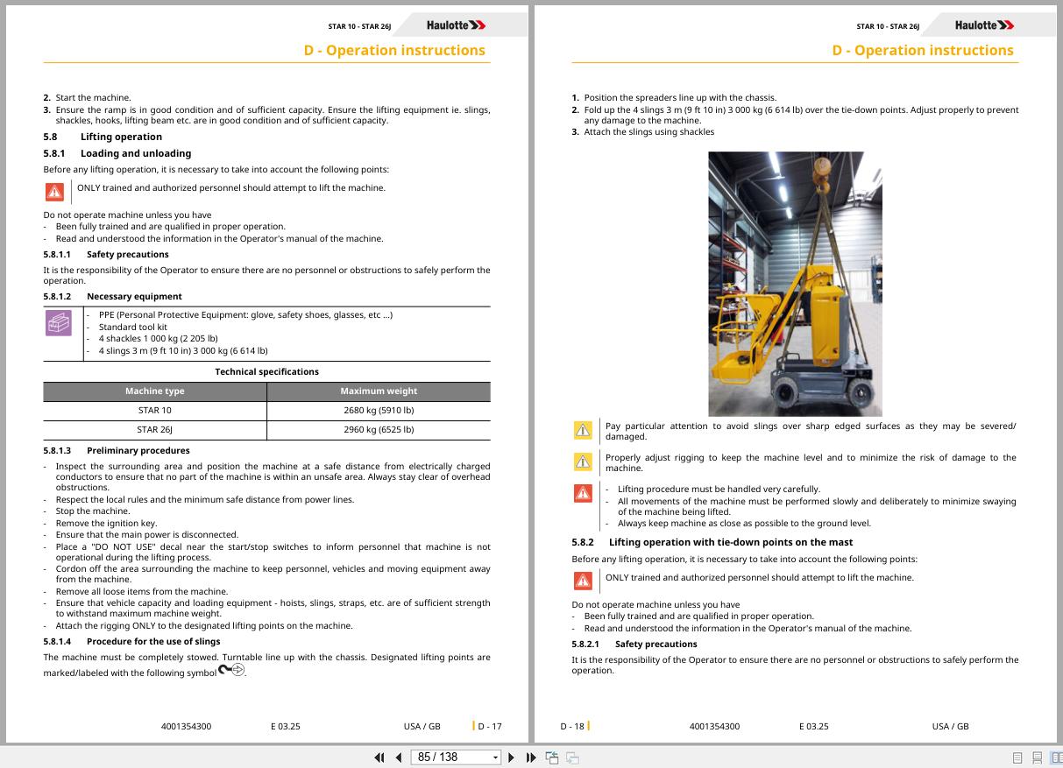Viewport: 1063px width, 768px height.
Task: Click the lifting point hook symbol
Action: coord(231,670)
